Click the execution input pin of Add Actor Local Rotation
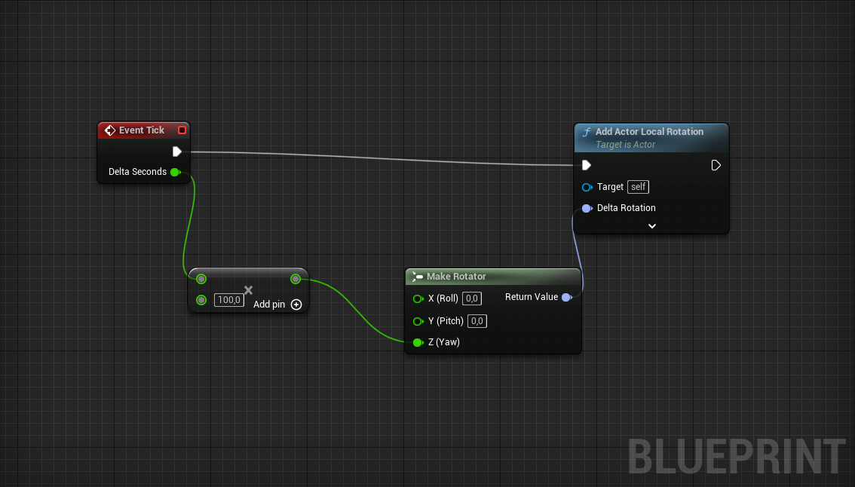The height and width of the screenshot is (487, 855). pyautogui.click(x=587, y=165)
